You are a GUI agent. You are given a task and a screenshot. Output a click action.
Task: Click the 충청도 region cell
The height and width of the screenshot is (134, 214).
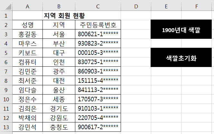click(59, 127)
